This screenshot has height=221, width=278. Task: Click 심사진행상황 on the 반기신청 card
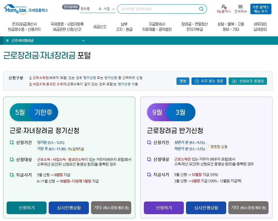206,208
